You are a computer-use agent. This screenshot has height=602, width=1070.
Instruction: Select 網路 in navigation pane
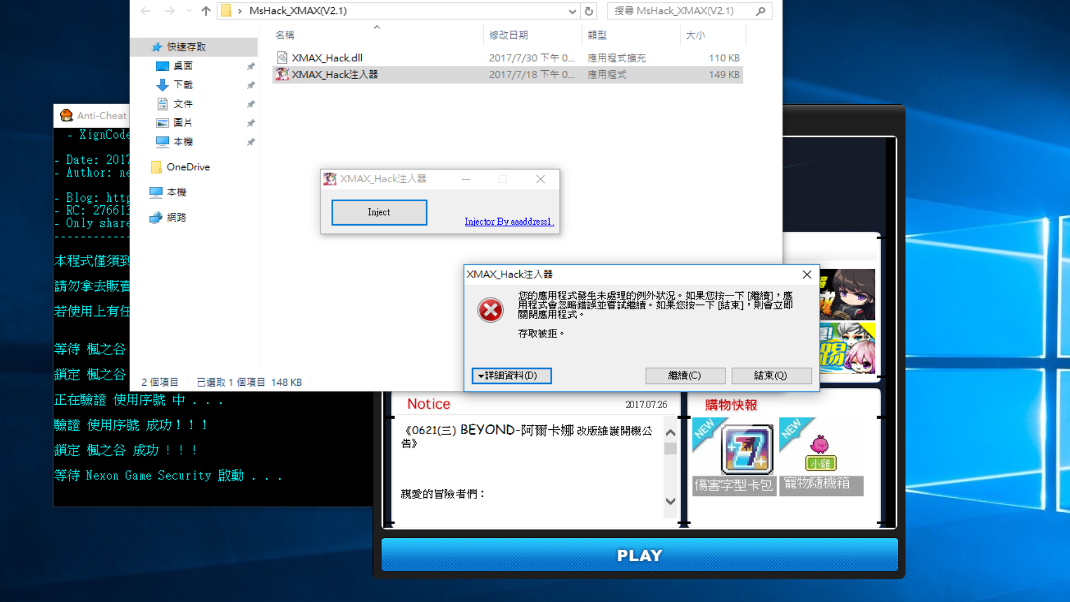[177, 217]
